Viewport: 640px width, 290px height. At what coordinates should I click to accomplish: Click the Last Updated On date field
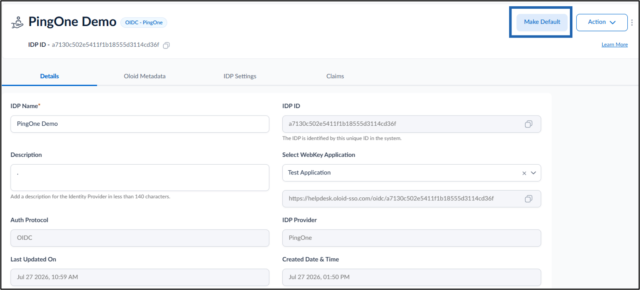coord(140,277)
